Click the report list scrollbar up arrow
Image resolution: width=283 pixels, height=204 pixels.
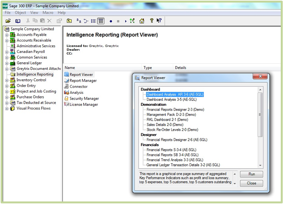pos(260,90)
